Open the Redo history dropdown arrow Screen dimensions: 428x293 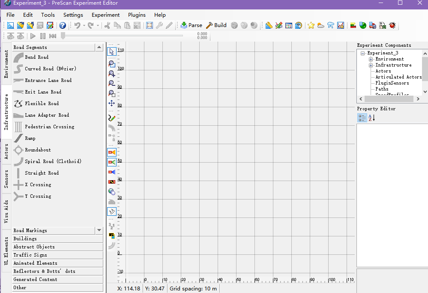pyautogui.click(x=98, y=25)
